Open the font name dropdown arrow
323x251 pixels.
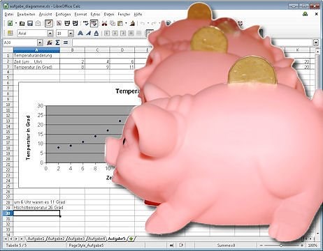point(50,33)
